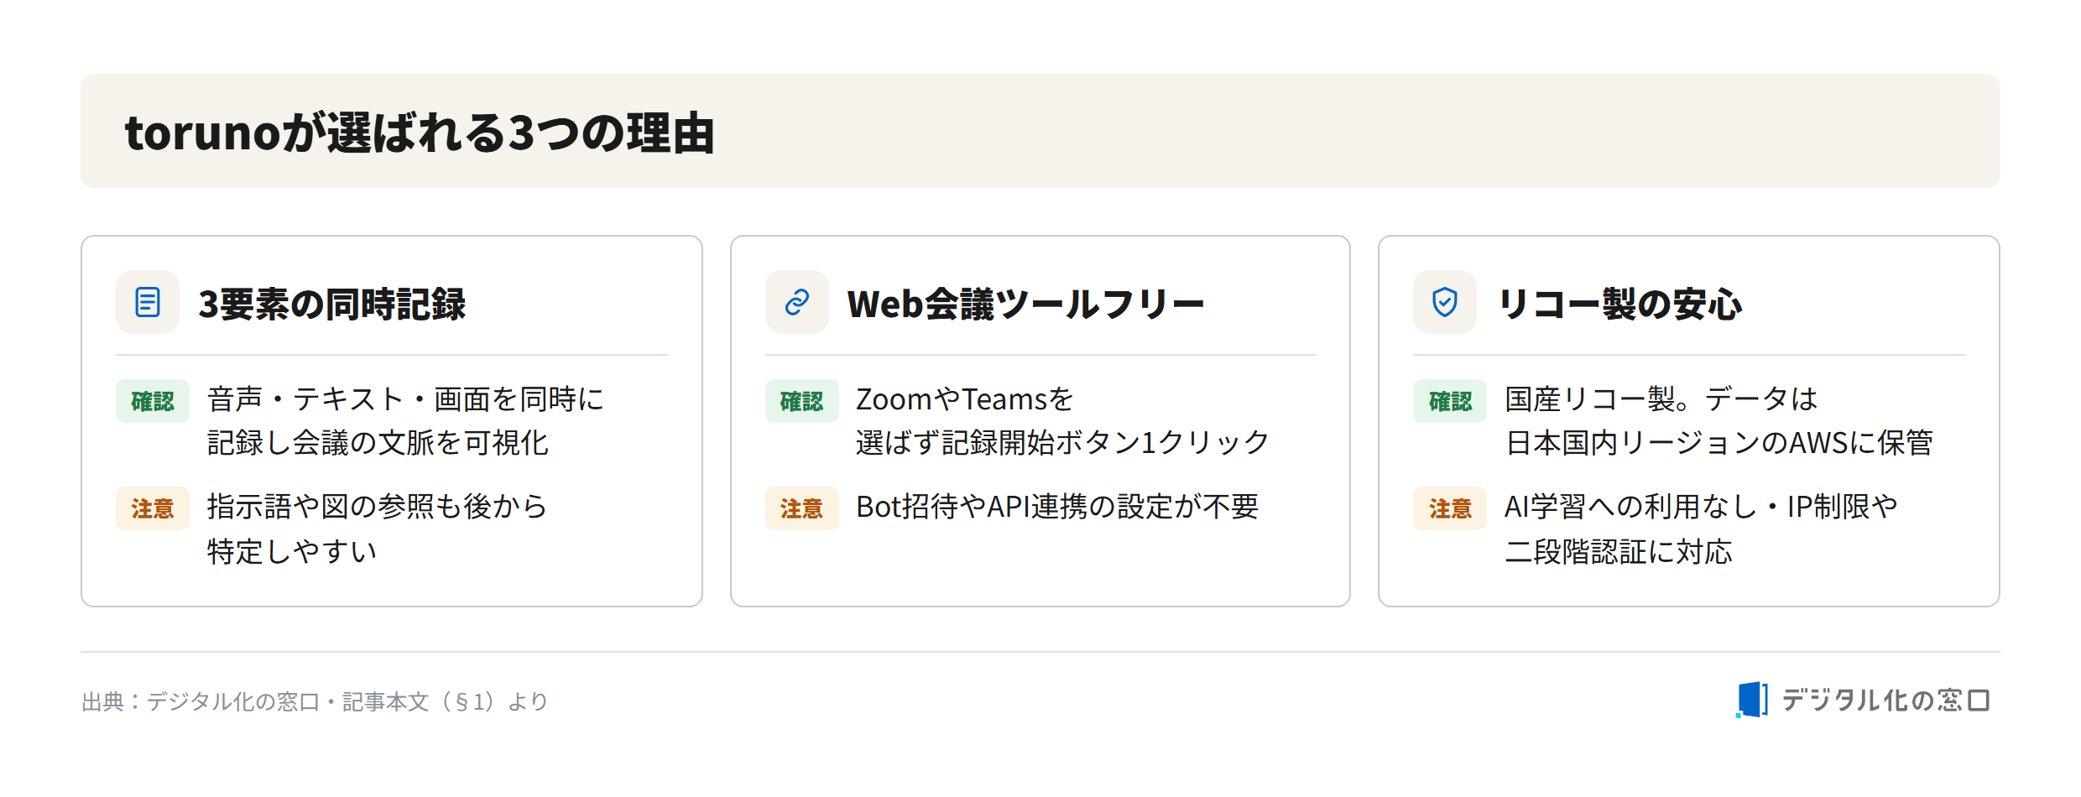The image size is (2081, 797).
Task: Click the shield check icon beside リコー製の安心
Action: coord(1445,302)
